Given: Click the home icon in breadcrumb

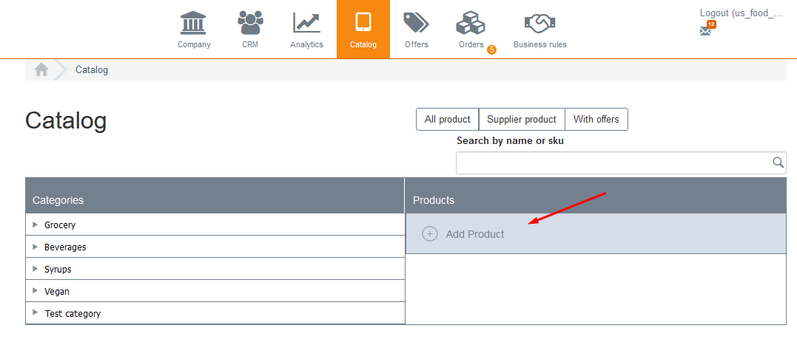Looking at the screenshot, I should pos(41,69).
